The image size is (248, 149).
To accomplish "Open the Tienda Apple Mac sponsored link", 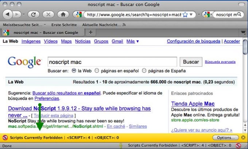I will (193, 104).
